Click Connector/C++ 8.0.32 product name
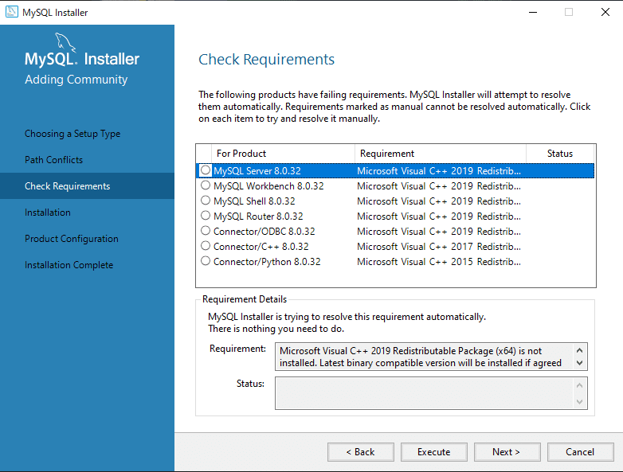Screen dimensions: 623x472 tap(261, 246)
